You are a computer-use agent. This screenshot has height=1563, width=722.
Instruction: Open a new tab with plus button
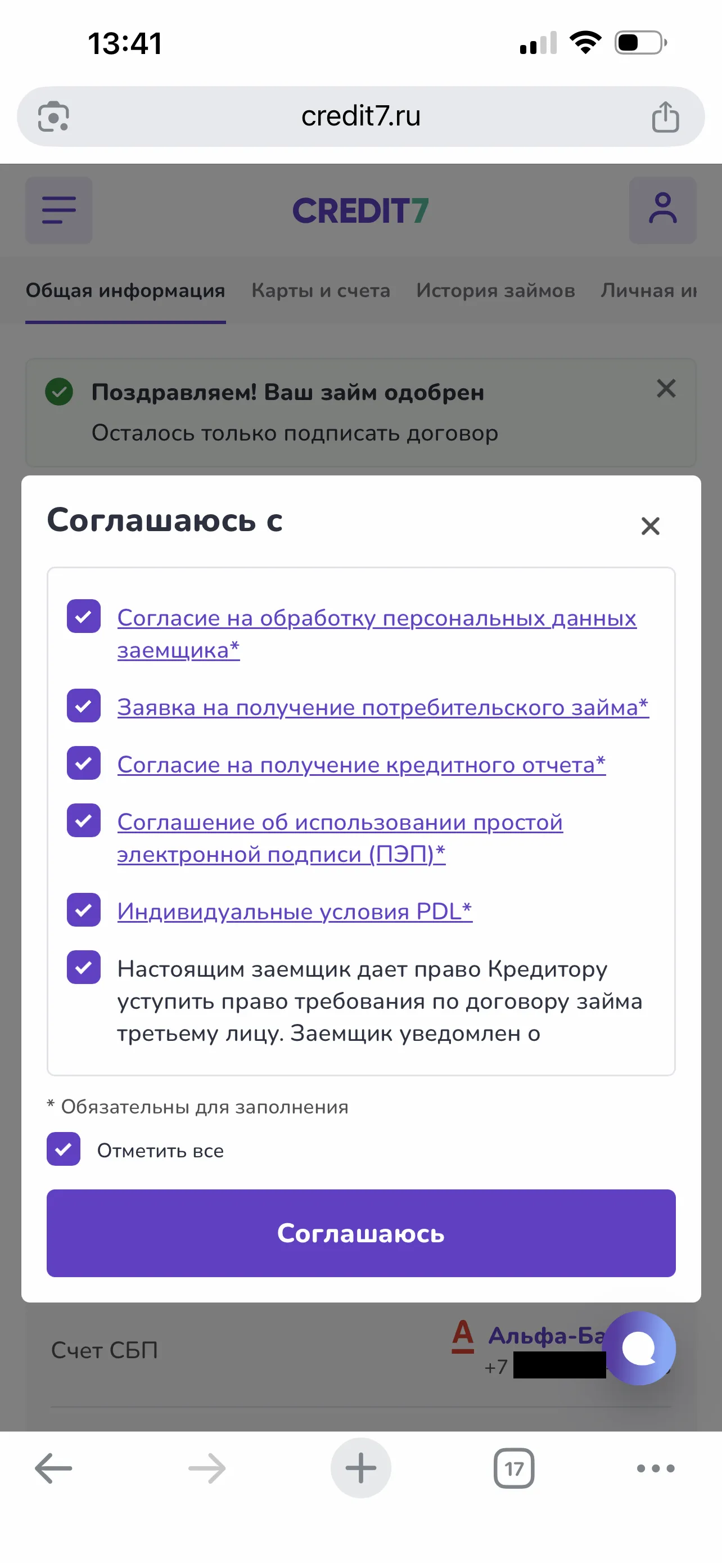point(360,1468)
